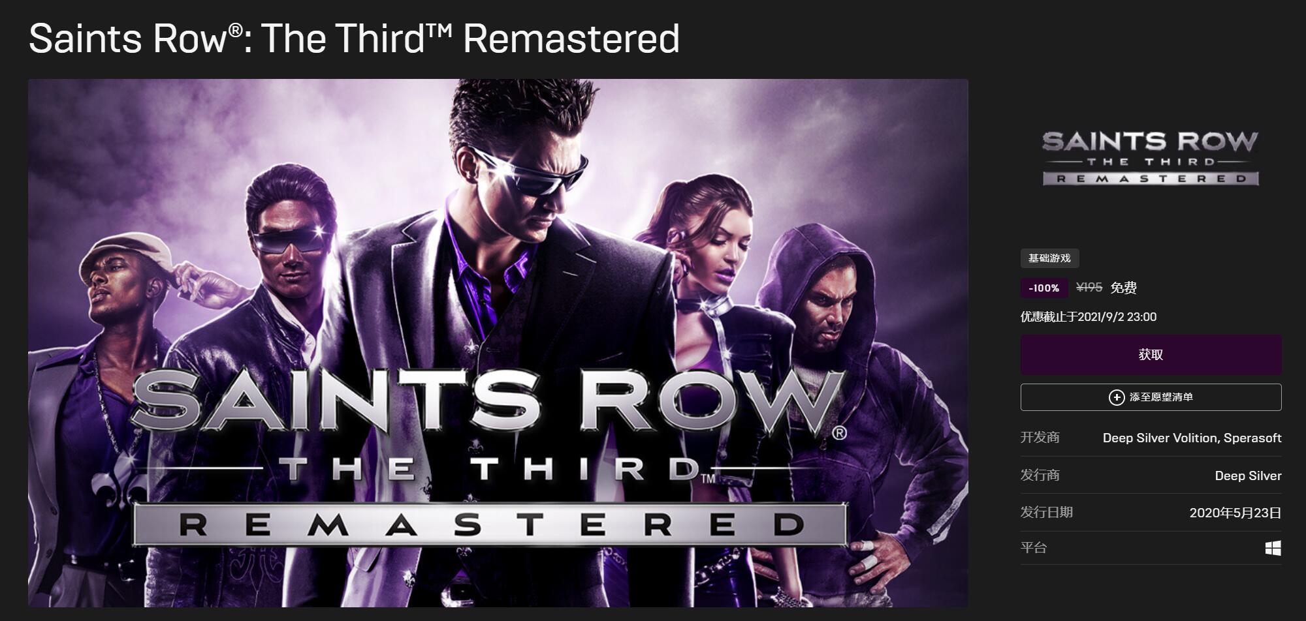
Task: Click the 发行商 publisher row label
Action: coord(1040,475)
